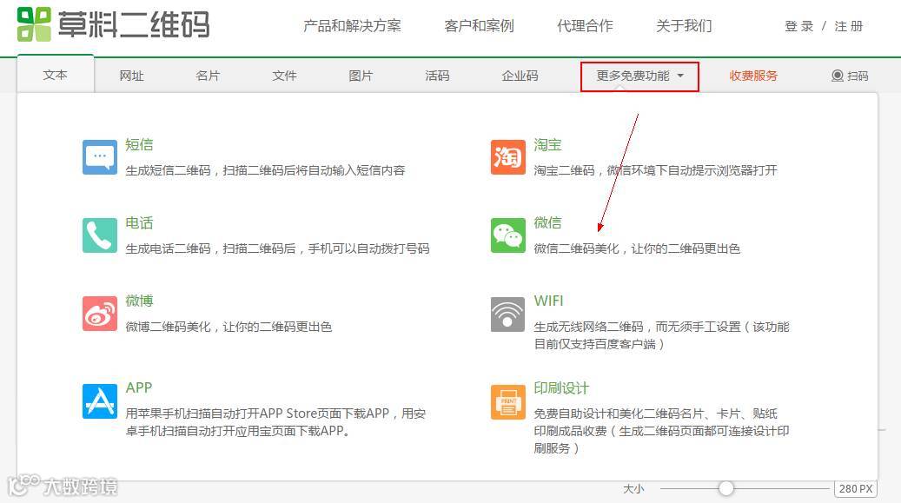Screen dimensions: 901x503
Task: Open the APP Store blue icon
Action: pos(99,401)
